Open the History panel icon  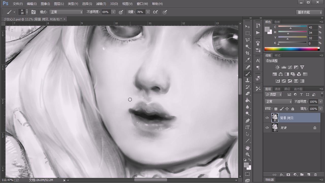point(258,25)
